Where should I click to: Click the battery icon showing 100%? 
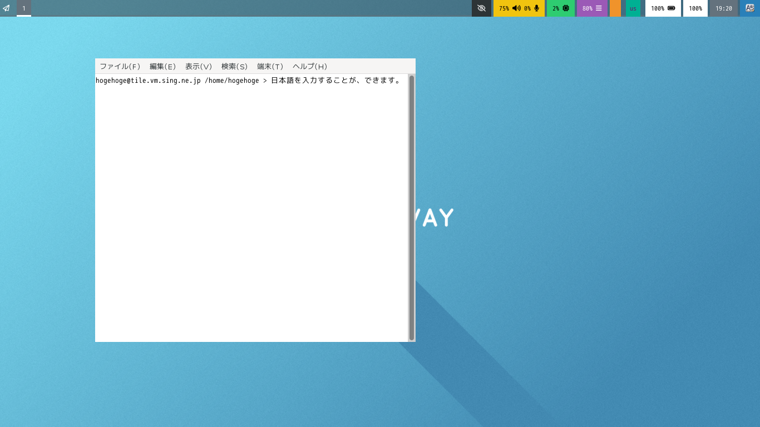coord(671,8)
